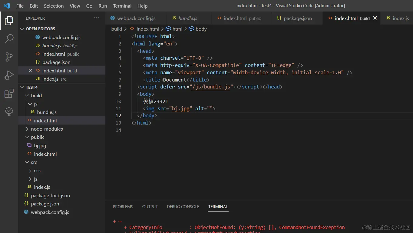Viewport: 413px width, 233px height.
Task: Open the Extensions view icon
Action: 9,93
